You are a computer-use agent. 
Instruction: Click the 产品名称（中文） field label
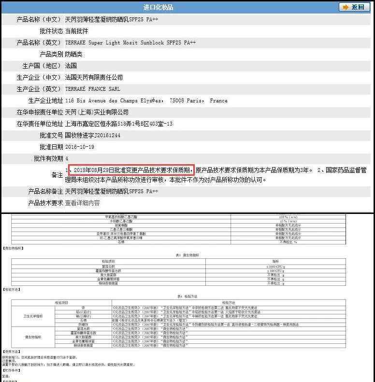[x=40, y=19]
